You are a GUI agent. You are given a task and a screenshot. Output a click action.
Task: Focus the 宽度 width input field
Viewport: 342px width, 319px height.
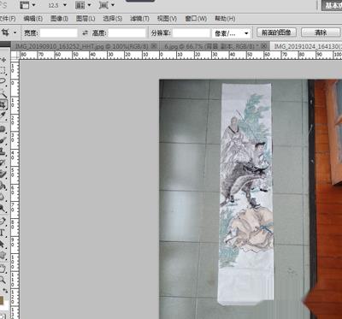point(59,33)
